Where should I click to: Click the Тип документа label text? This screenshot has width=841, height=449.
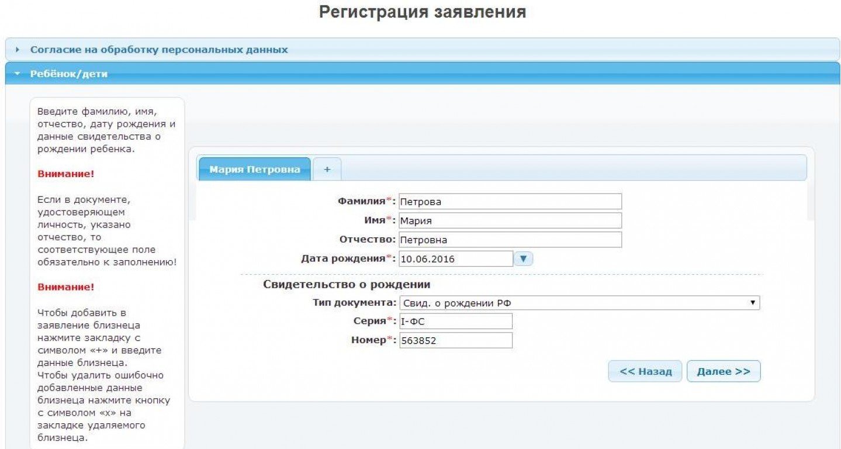[x=355, y=303]
